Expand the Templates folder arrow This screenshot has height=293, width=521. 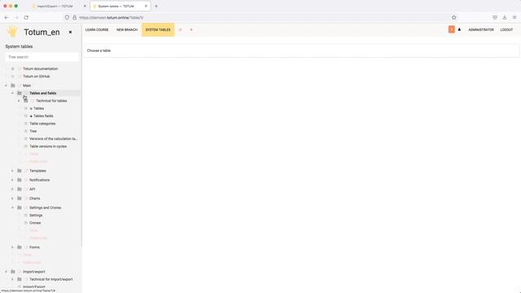pos(12,171)
